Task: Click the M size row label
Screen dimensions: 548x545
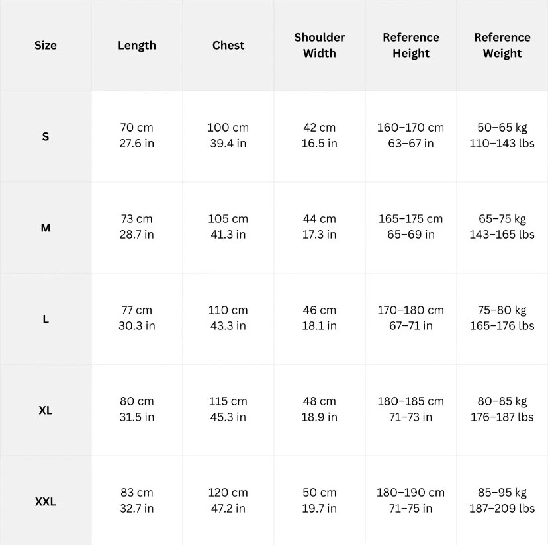Action: tap(46, 228)
